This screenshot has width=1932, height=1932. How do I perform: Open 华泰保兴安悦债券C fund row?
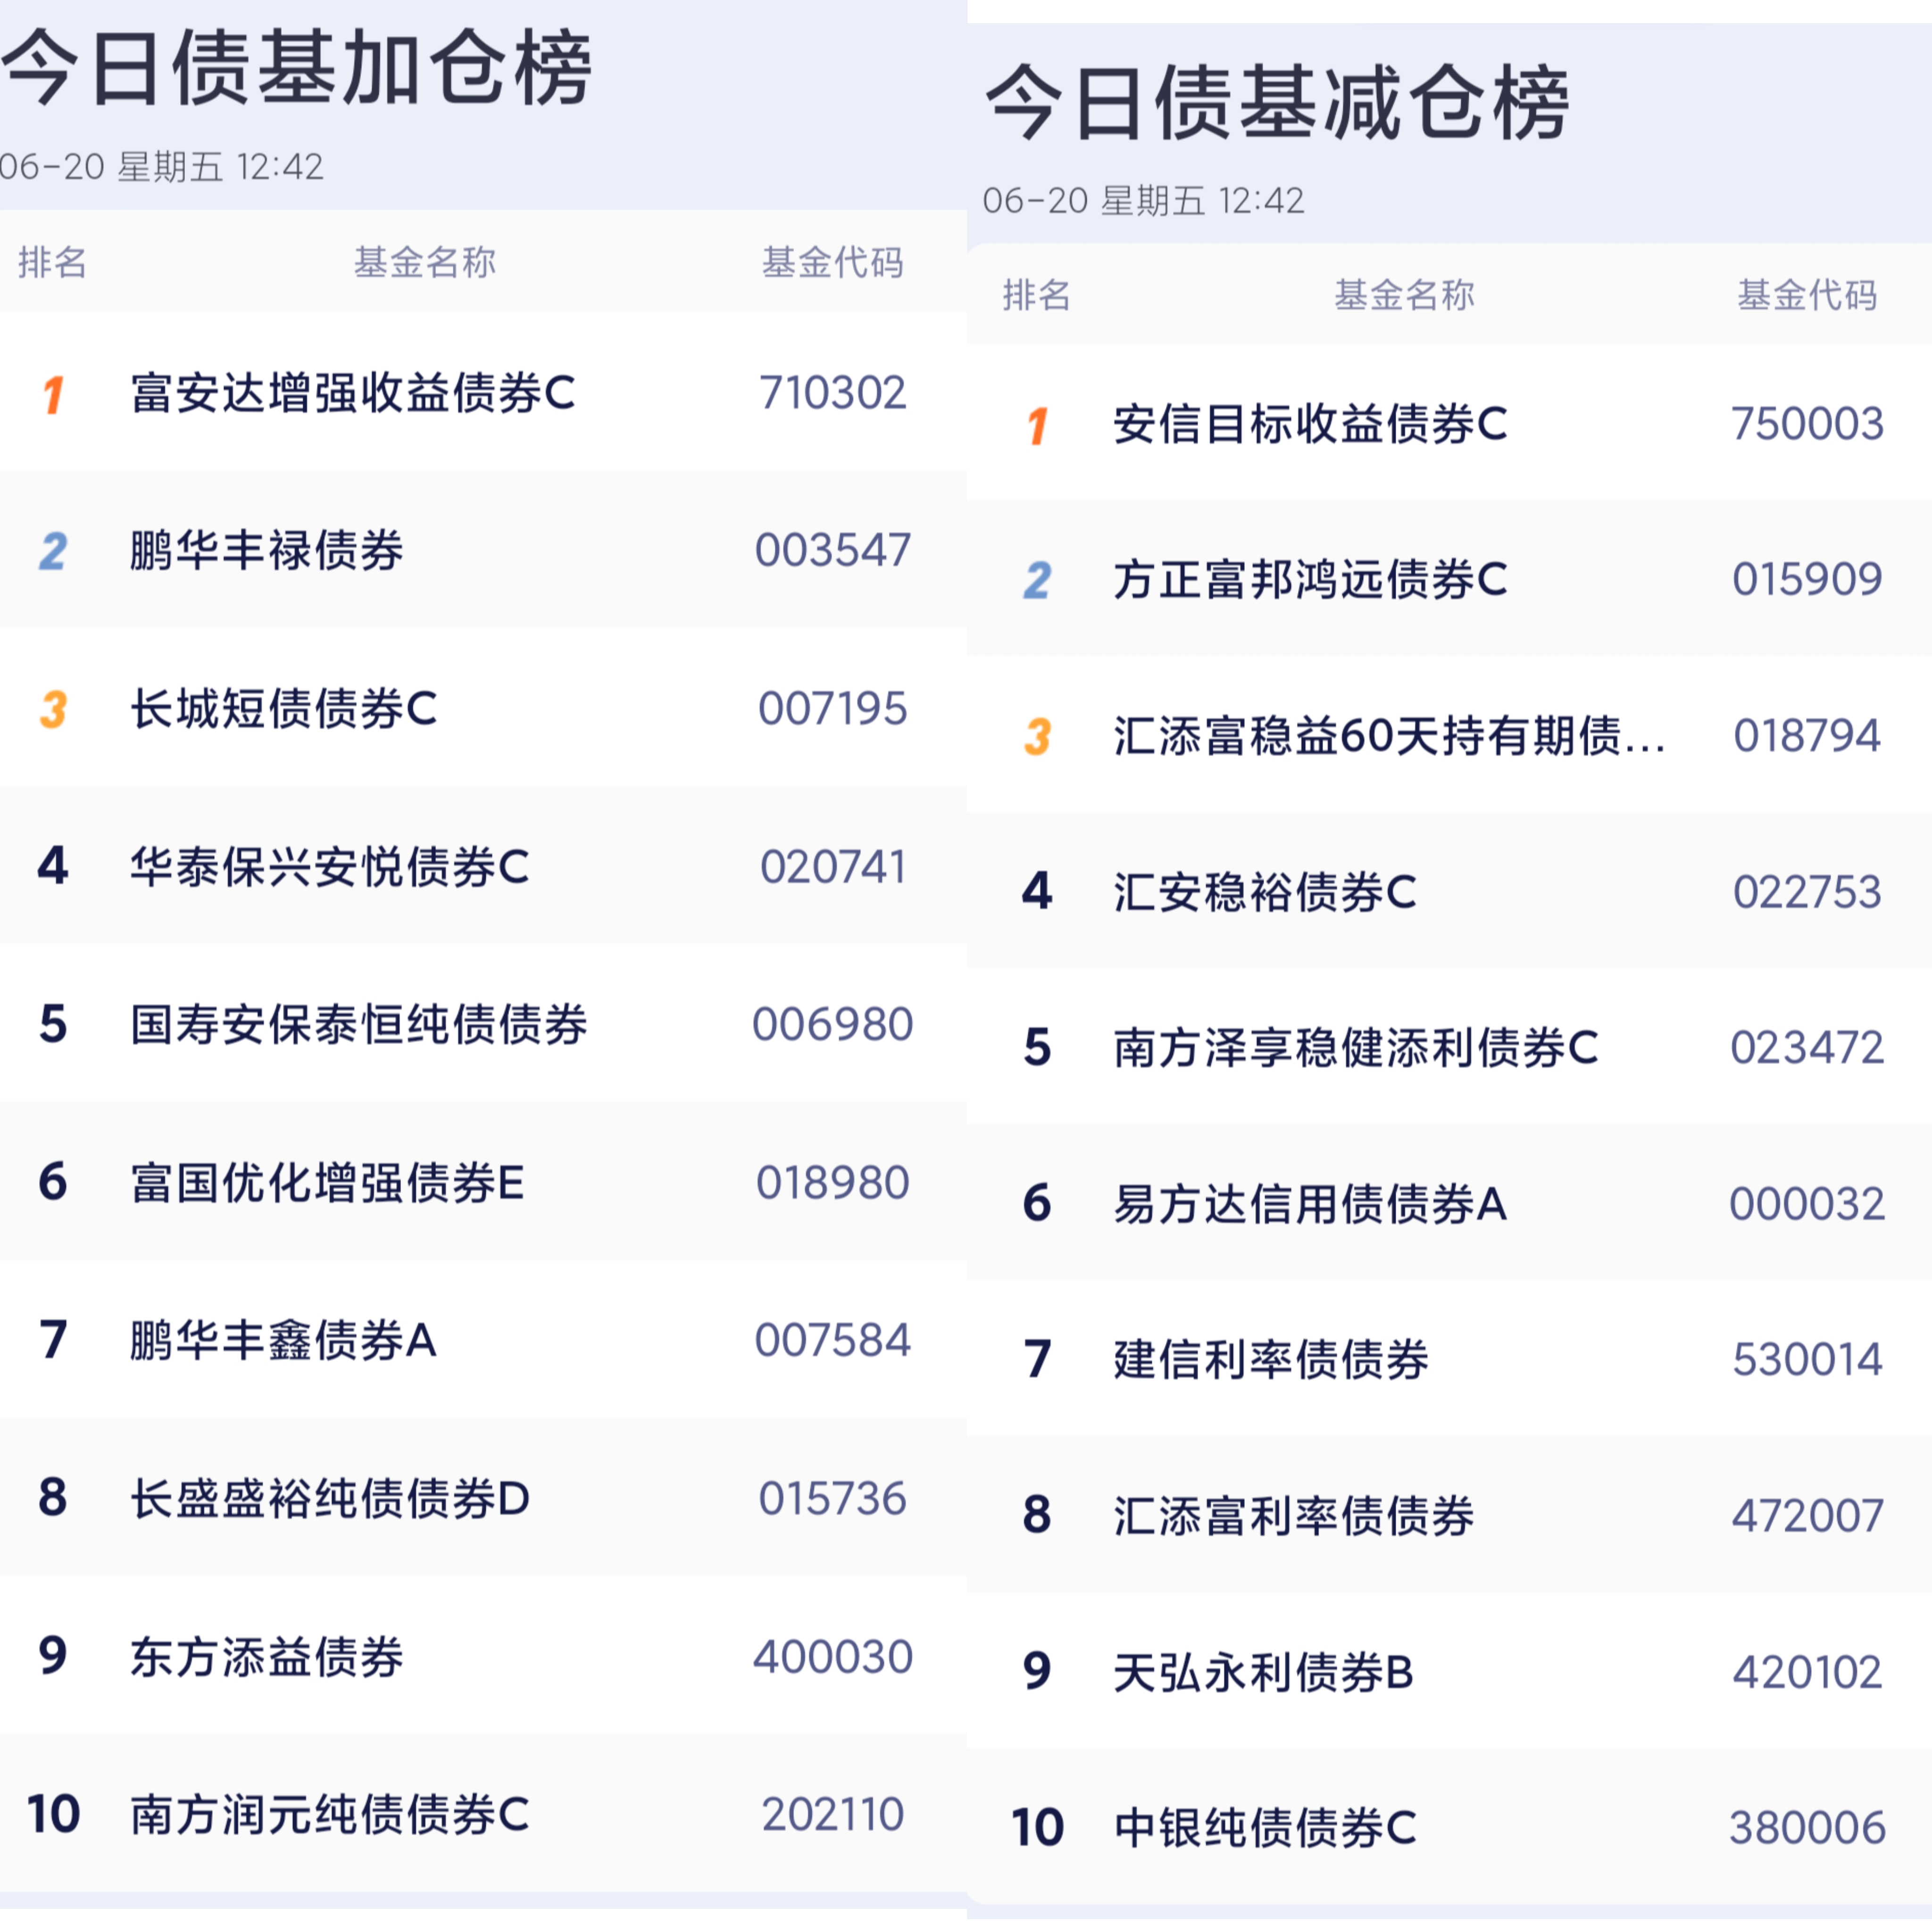click(483, 866)
